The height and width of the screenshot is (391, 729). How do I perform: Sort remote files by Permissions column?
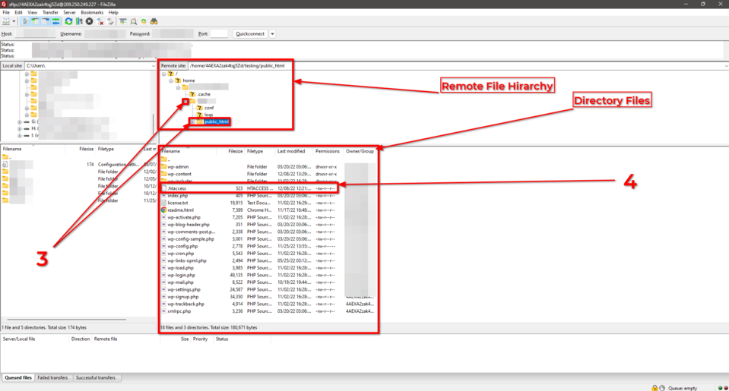click(x=328, y=151)
